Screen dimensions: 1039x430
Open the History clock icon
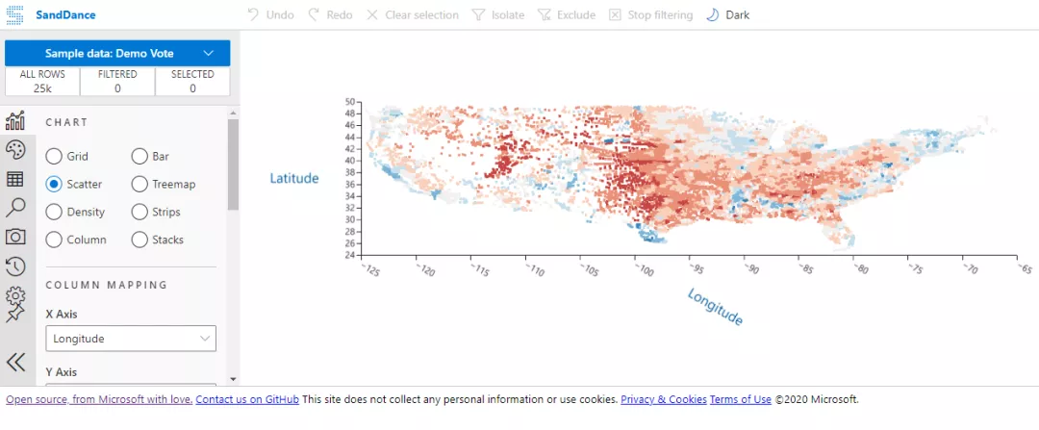pyautogui.click(x=15, y=266)
